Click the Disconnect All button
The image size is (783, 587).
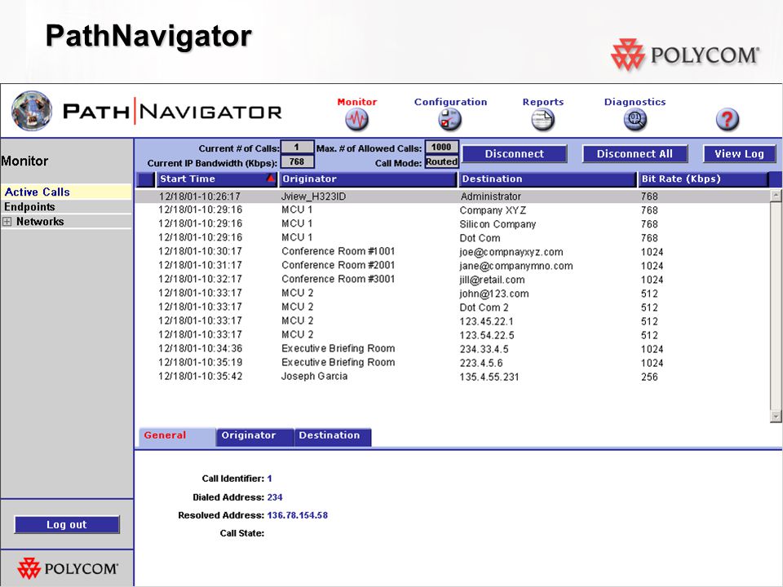[635, 154]
